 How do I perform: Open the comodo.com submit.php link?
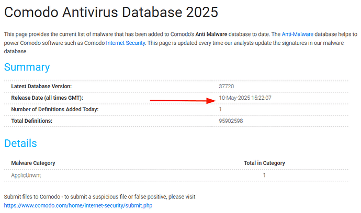(x=78, y=205)
